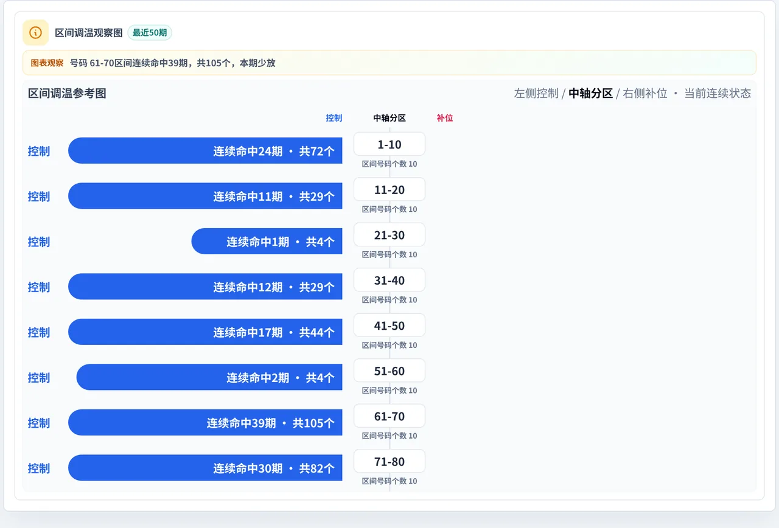
Task: Click the bar 连续命中1期 · 共4个
Action: point(267,241)
